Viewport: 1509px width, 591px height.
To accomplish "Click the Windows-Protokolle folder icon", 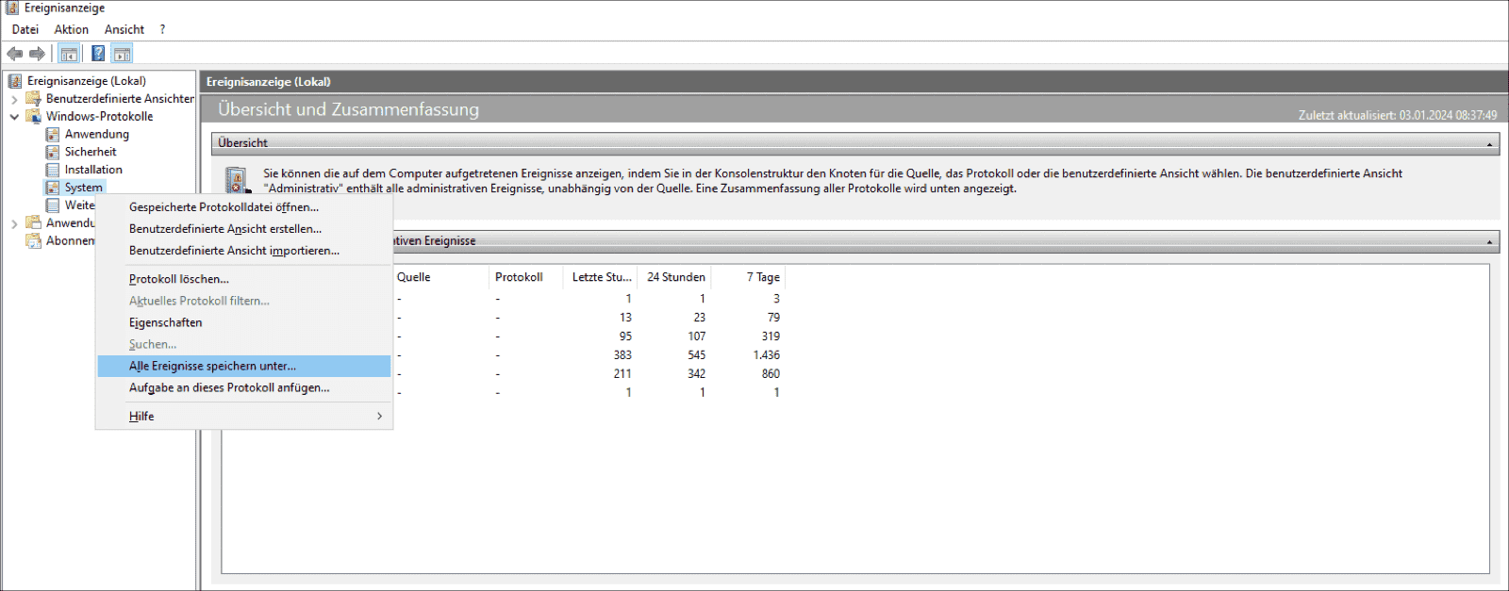I will (34, 117).
